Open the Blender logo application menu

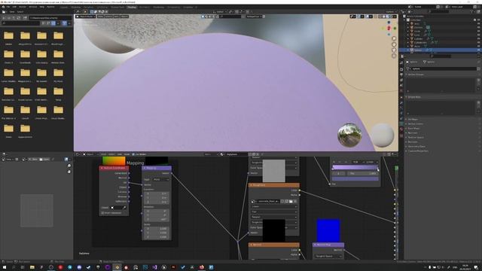(3, 7)
